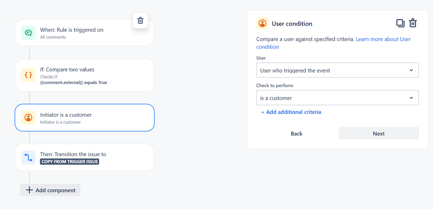The width and height of the screenshot is (433, 209).
Task: Click the User condition header icon
Action: tap(262, 23)
